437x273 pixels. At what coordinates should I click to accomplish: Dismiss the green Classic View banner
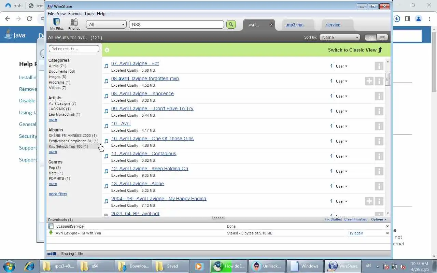107,50
